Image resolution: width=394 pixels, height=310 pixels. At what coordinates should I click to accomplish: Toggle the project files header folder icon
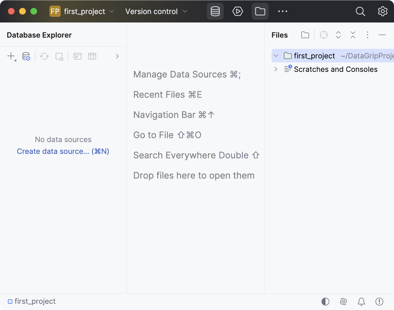pos(305,35)
